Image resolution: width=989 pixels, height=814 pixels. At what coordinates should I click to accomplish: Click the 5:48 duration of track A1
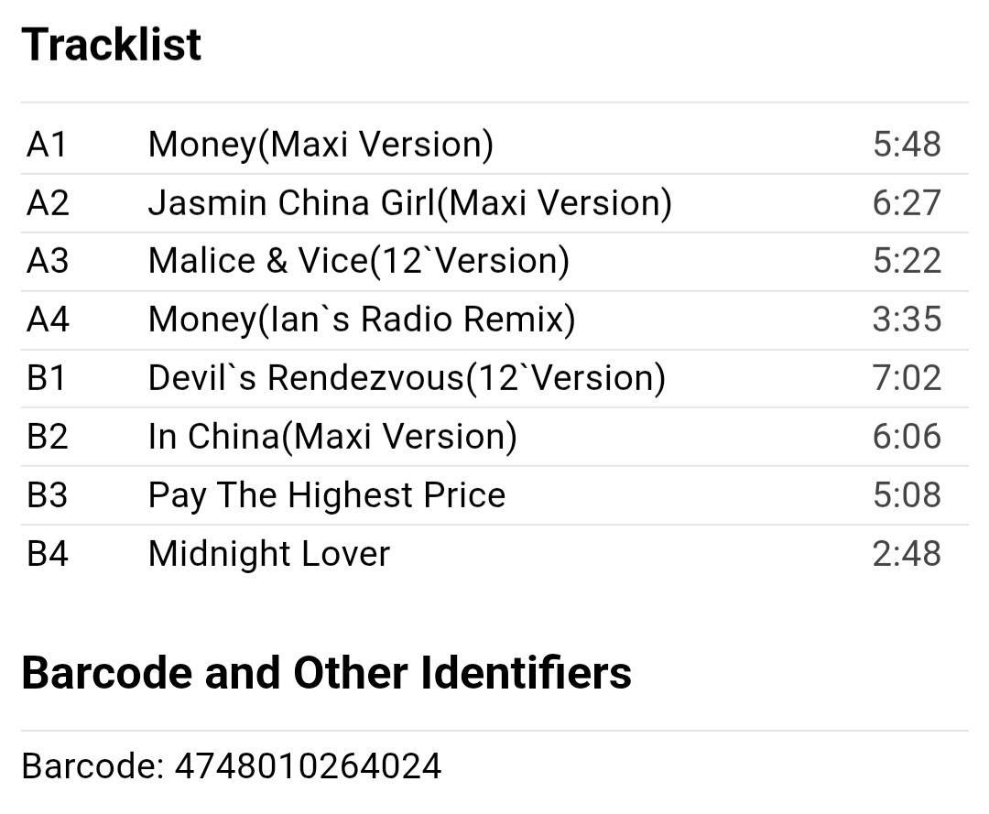pos(907,144)
